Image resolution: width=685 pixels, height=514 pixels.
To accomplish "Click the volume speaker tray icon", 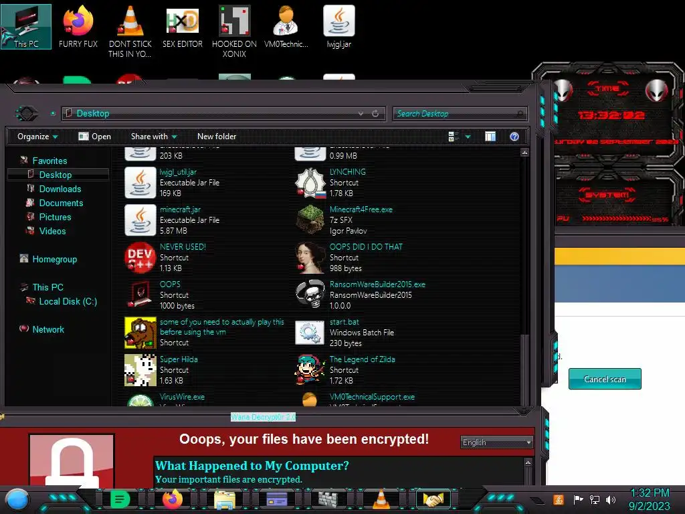I will point(611,499).
